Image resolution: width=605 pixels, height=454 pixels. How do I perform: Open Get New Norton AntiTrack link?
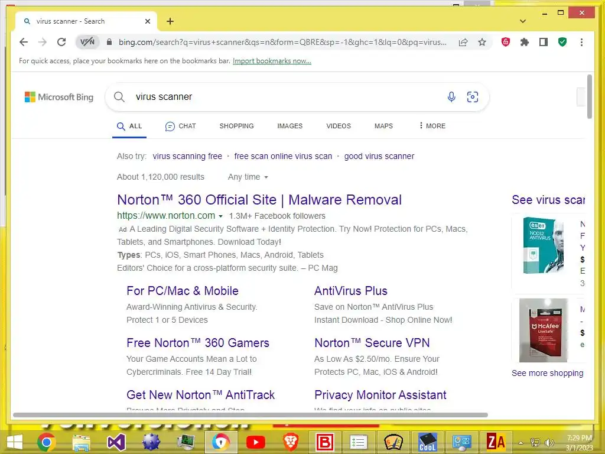201,395
